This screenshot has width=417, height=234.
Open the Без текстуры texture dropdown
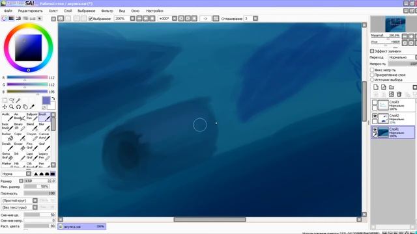(x=35, y=207)
